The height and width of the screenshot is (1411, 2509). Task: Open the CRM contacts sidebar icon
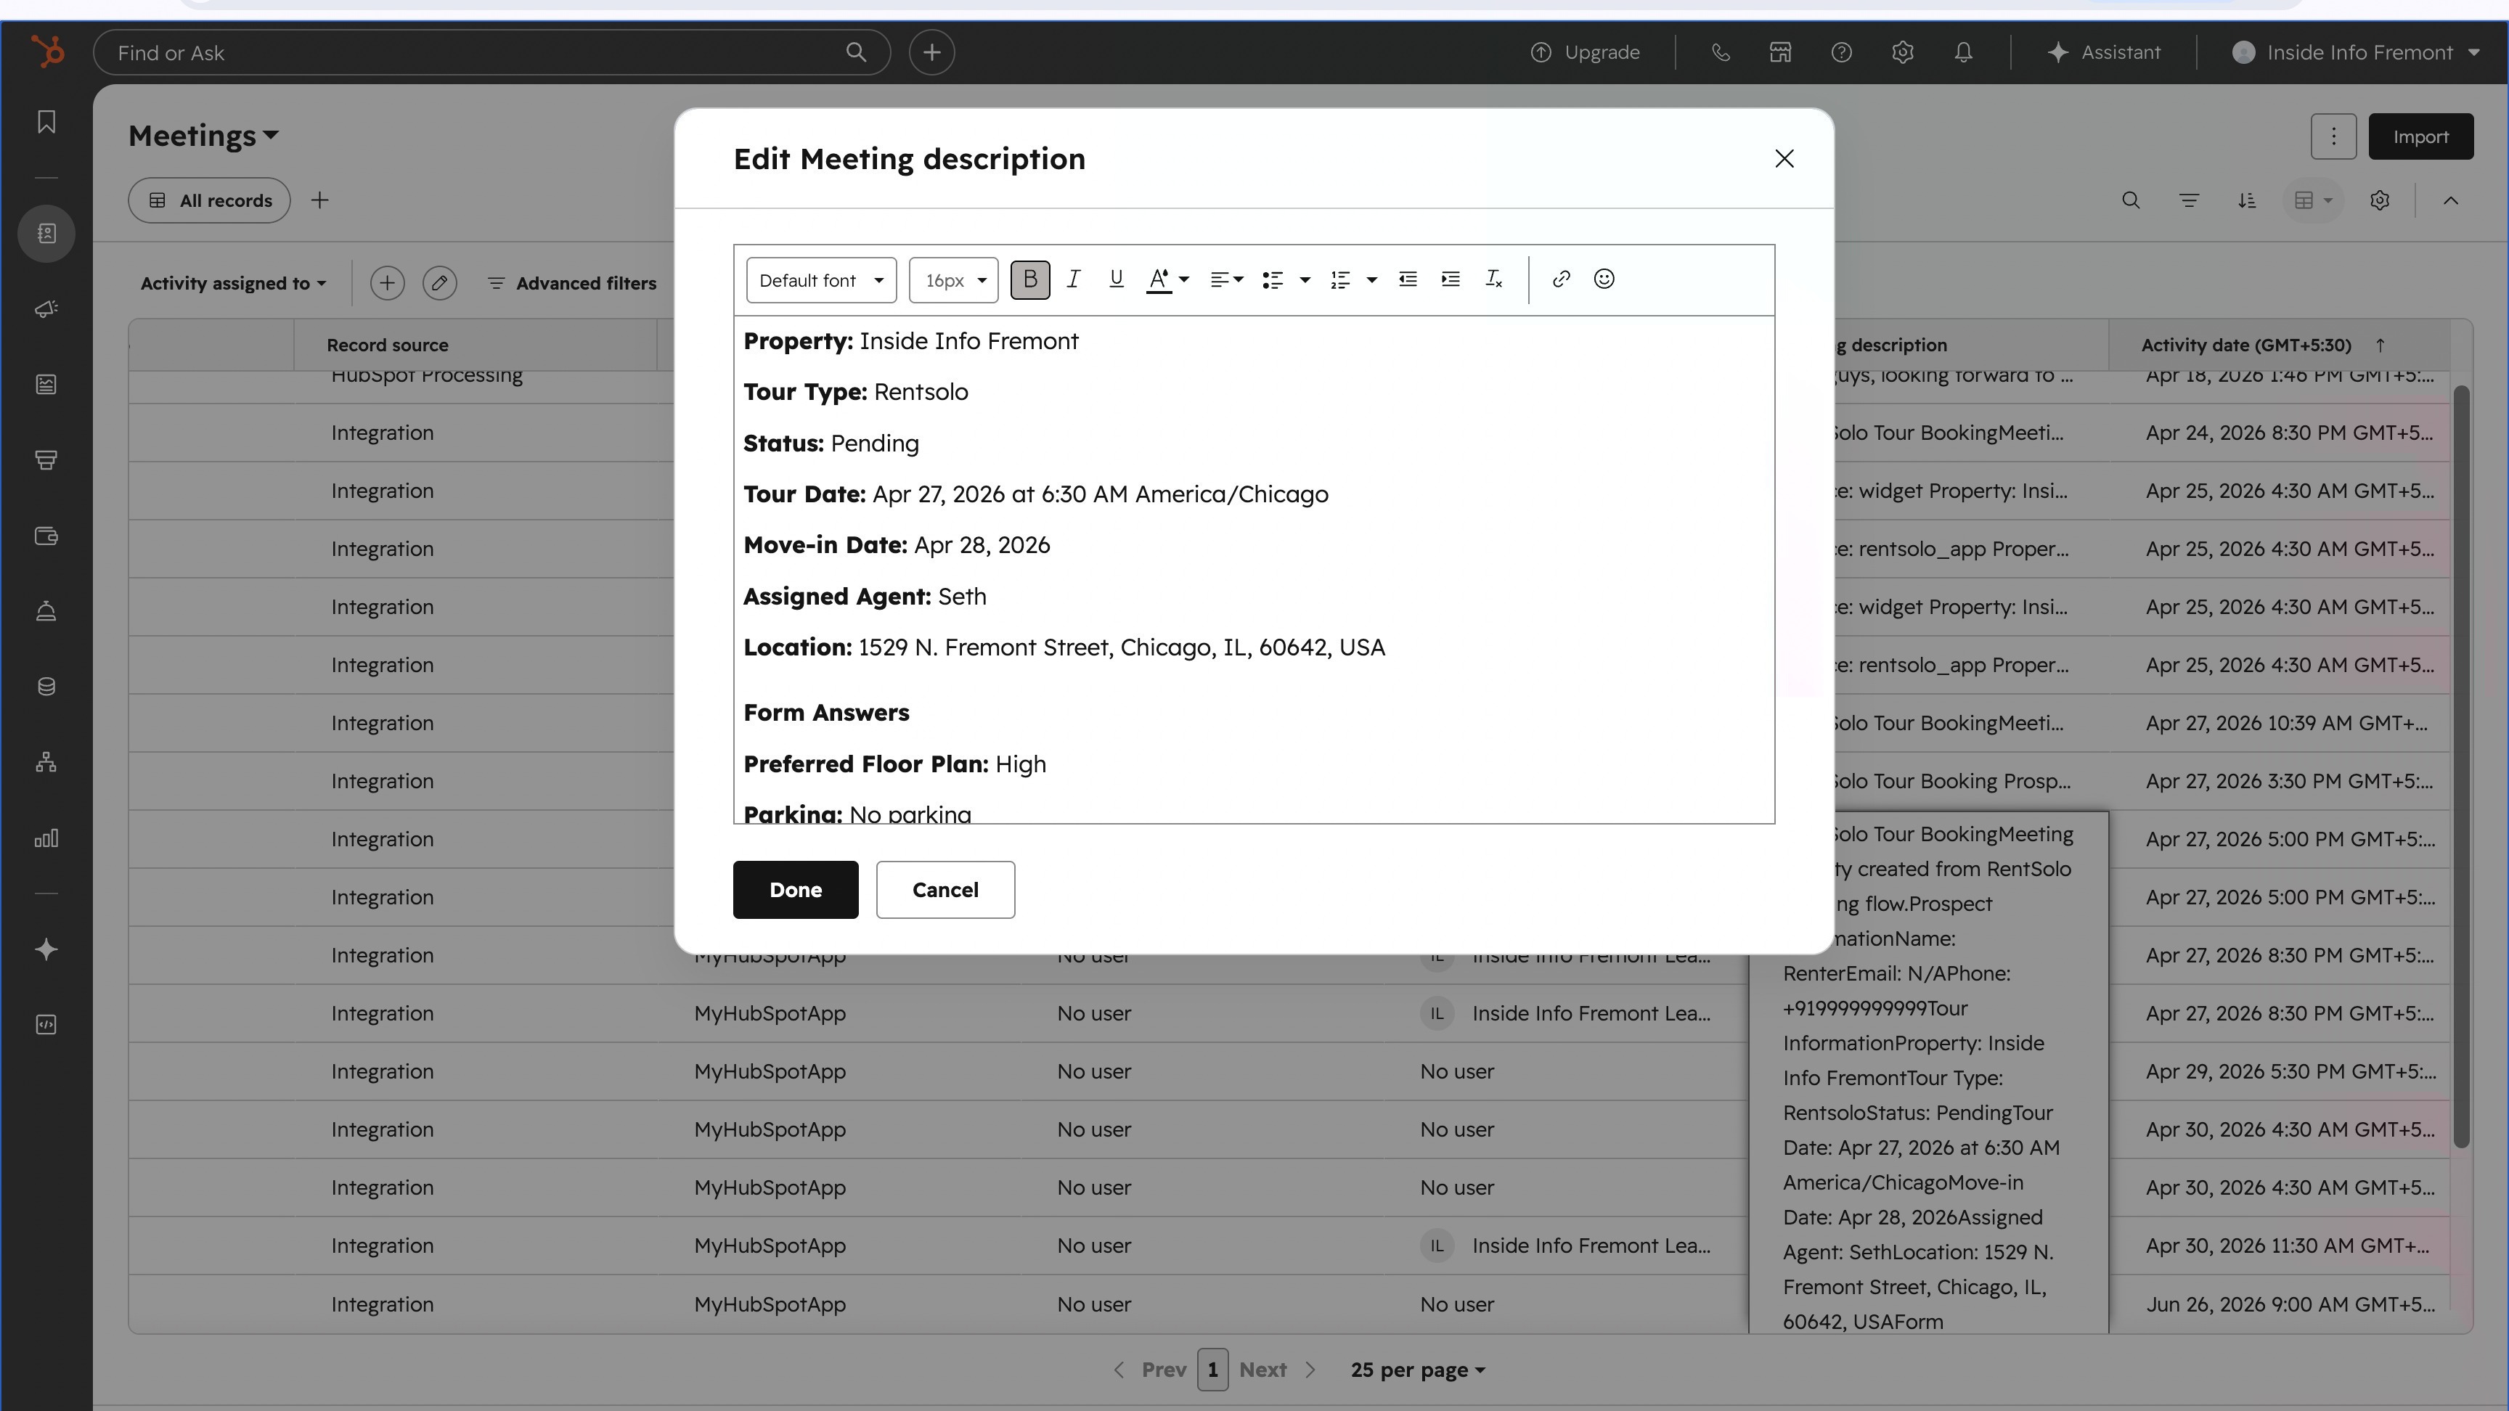tap(46, 234)
